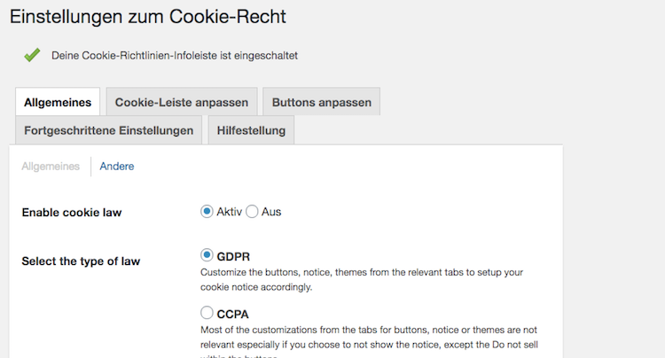Click the 'Select the type of law' label
Screen dimensions: 665x358
[81, 261]
